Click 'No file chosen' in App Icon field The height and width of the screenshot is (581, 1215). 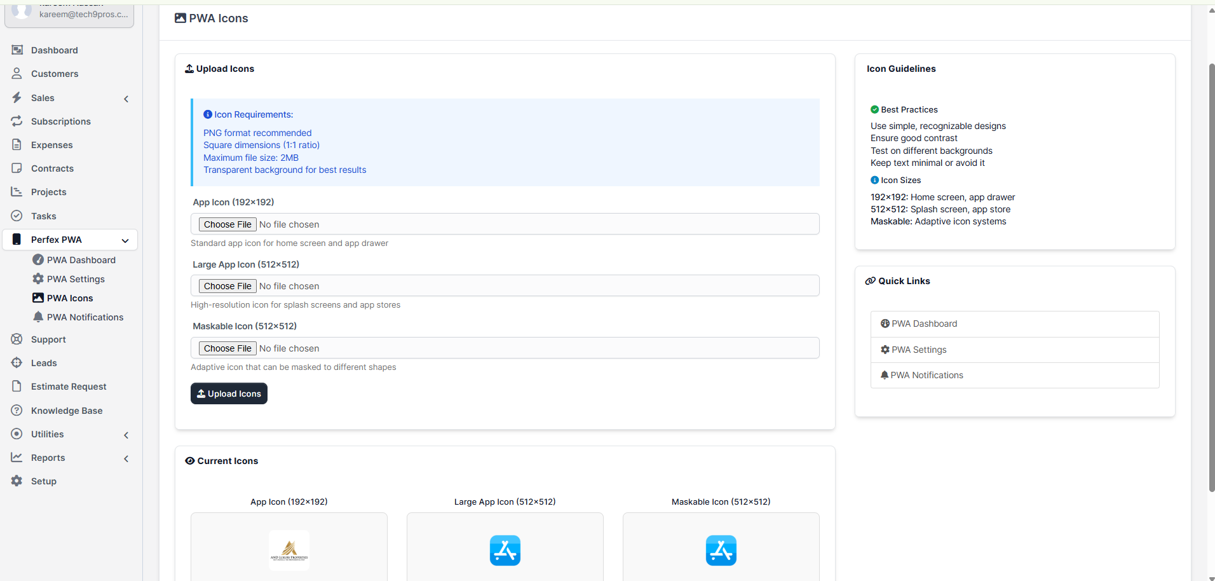(x=289, y=224)
